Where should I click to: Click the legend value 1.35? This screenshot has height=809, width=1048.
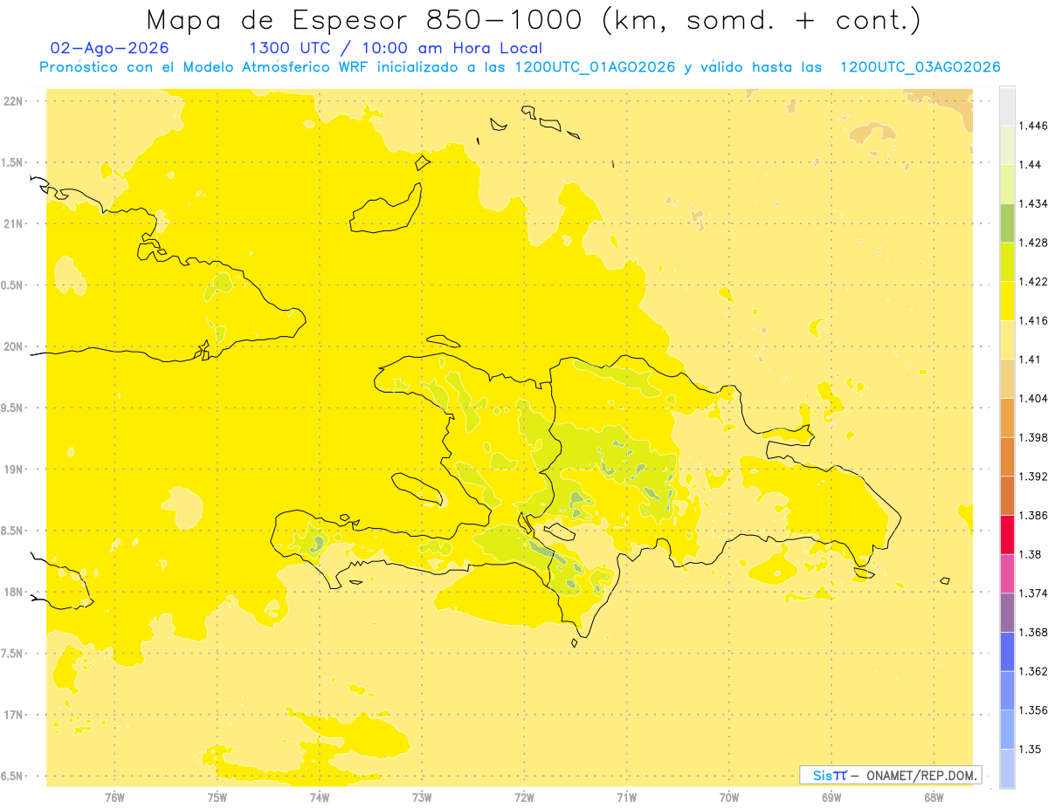(x=1031, y=749)
